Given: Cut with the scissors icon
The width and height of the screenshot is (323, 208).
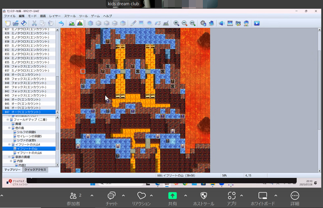Looking at the screenshot, I should [34, 23].
